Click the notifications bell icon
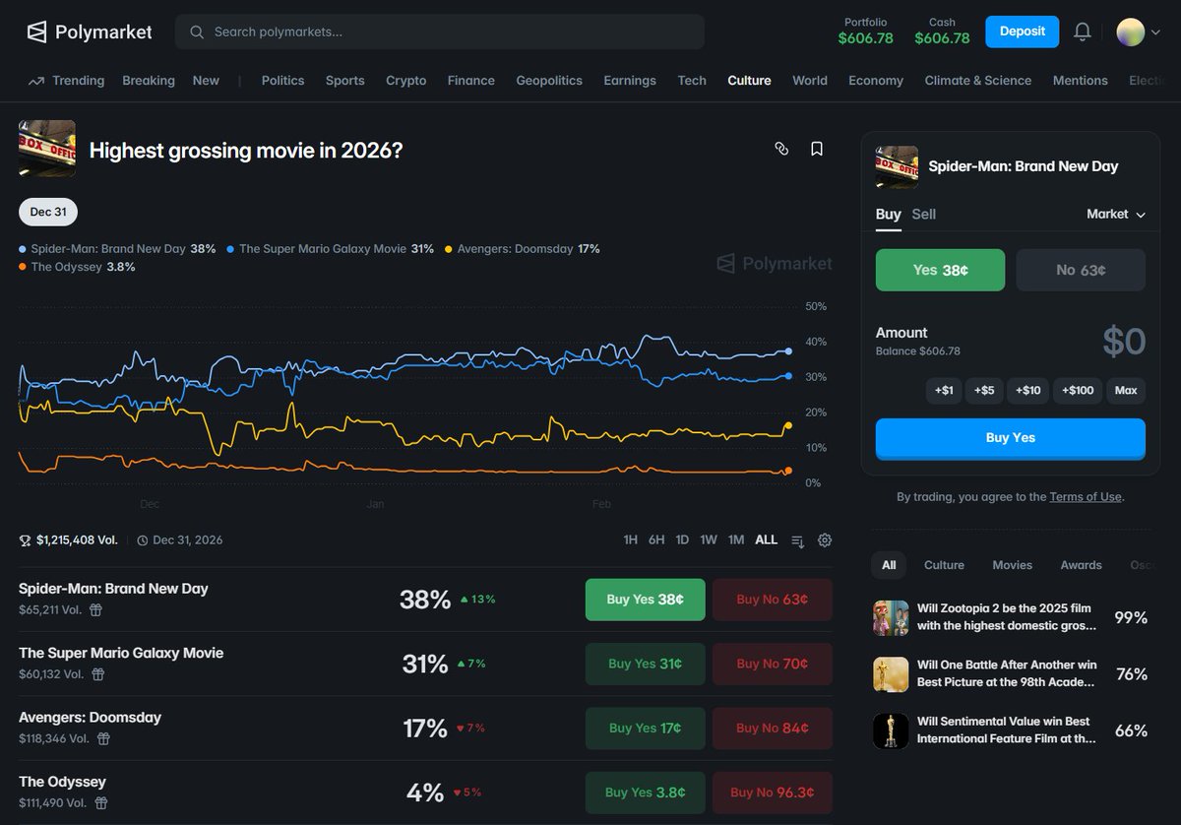The height and width of the screenshot is (825, 1181). point(1083,32)
